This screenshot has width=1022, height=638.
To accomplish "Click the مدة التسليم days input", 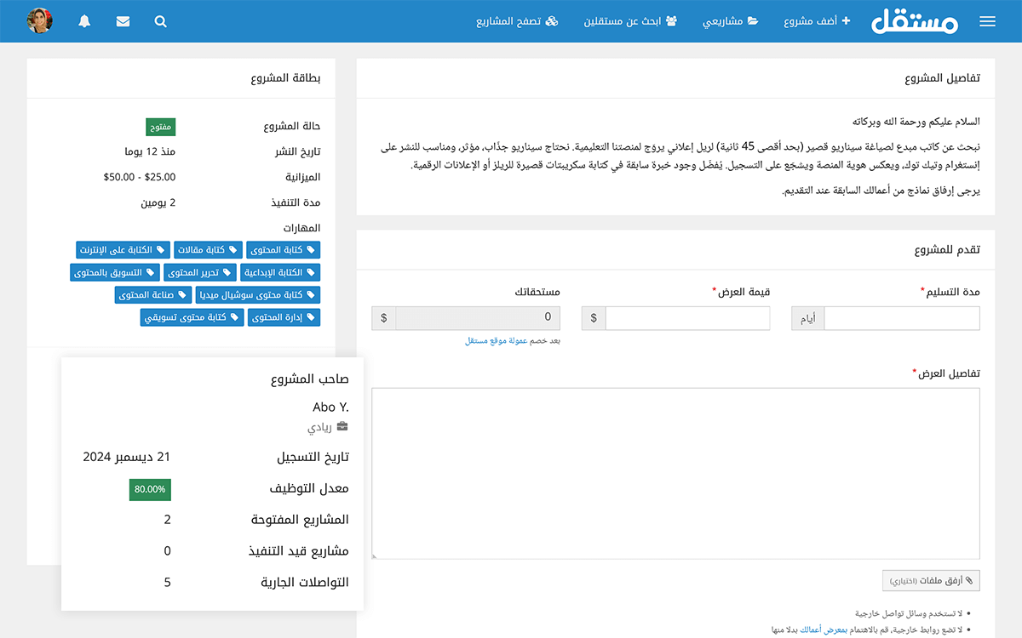I will click(902, 318).
